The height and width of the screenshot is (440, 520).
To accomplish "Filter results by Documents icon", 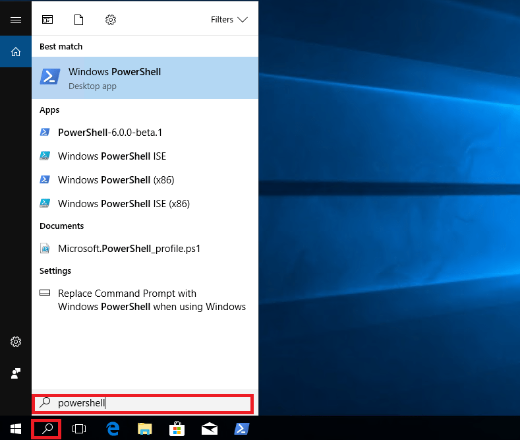I will point(79,20).
